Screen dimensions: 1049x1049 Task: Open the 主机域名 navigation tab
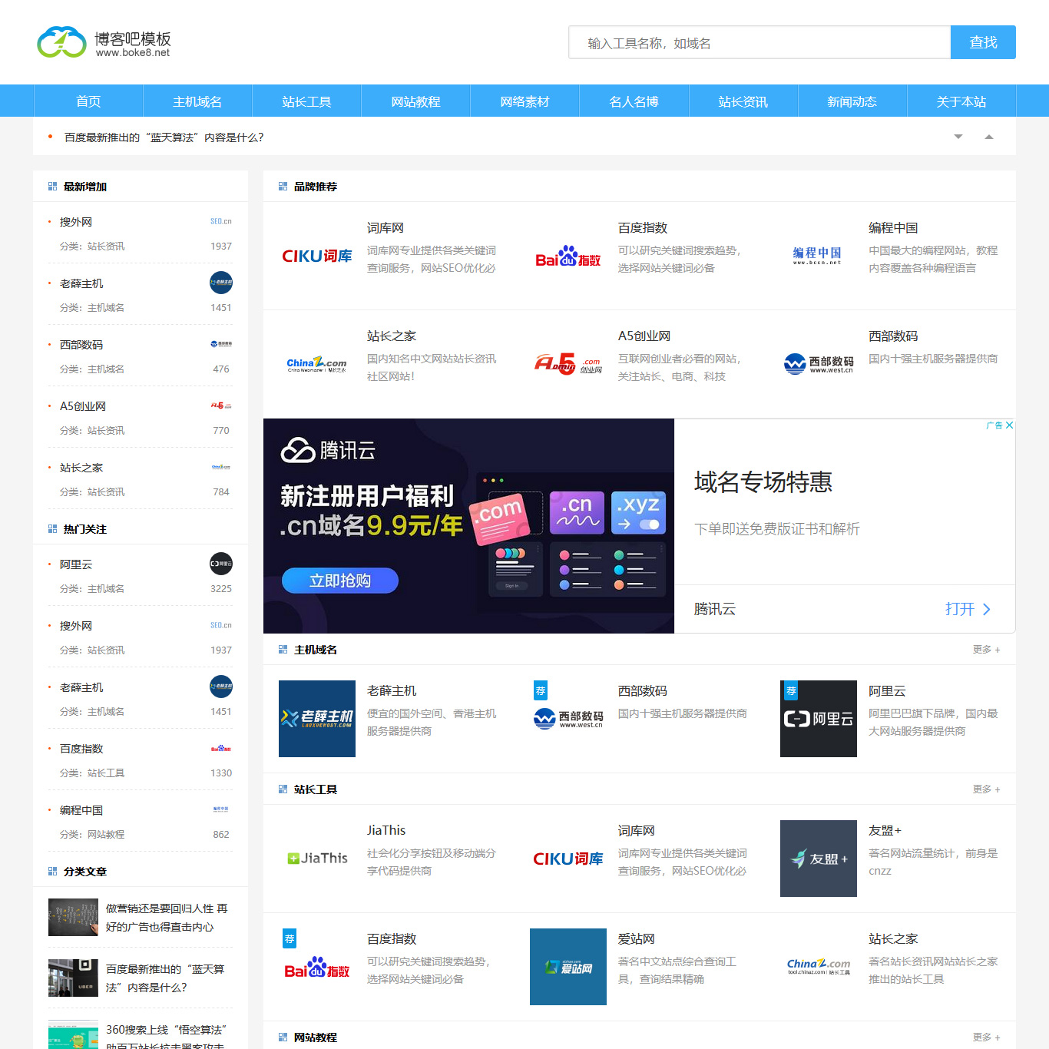[197, 101]
